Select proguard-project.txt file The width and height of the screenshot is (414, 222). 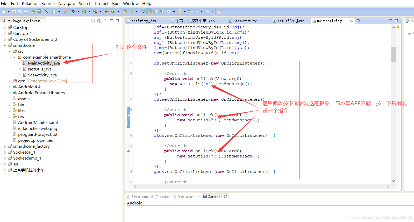pyautogui.click(x=35, y=134)
